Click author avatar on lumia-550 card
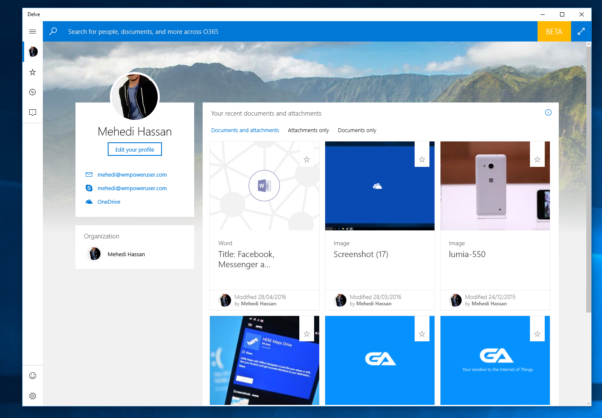Image resolution: width=602 pixels, height=418 pixels. [455, 300]
